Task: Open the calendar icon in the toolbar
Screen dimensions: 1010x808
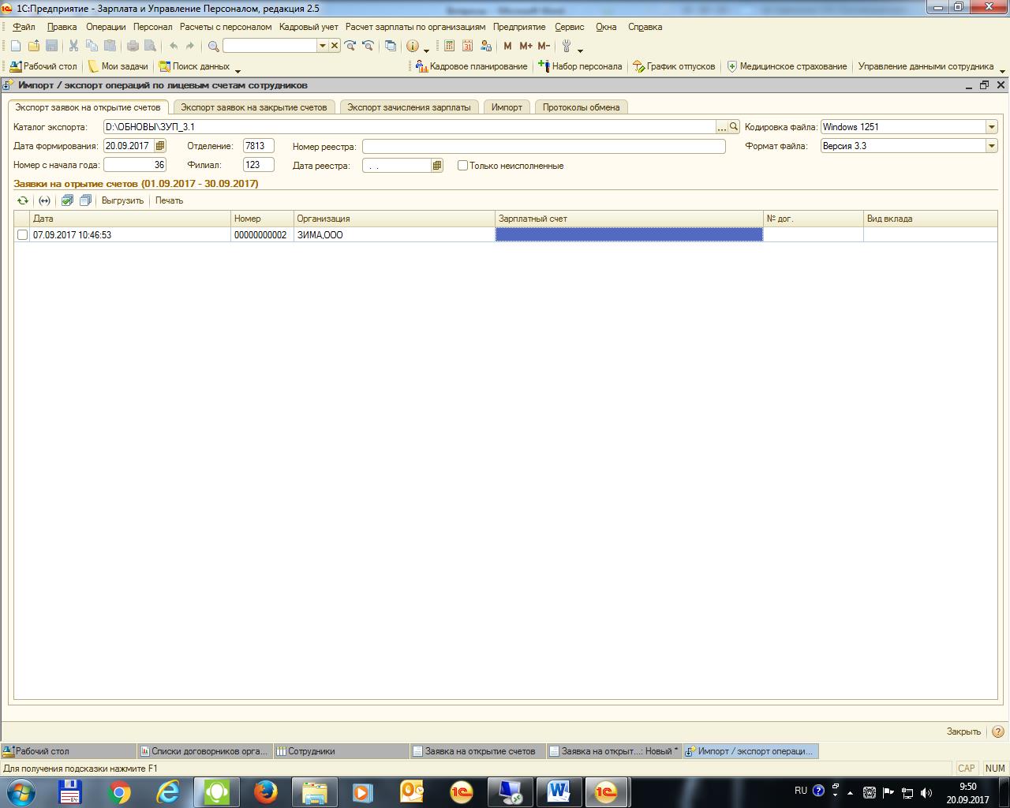Action: 467,46
